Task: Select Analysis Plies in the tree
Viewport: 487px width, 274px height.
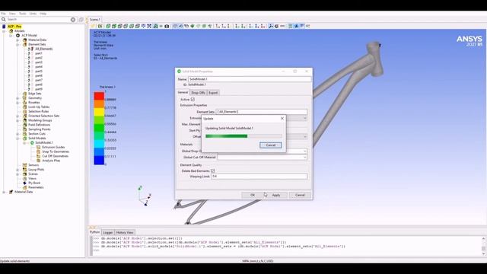Action: (51, 161)
